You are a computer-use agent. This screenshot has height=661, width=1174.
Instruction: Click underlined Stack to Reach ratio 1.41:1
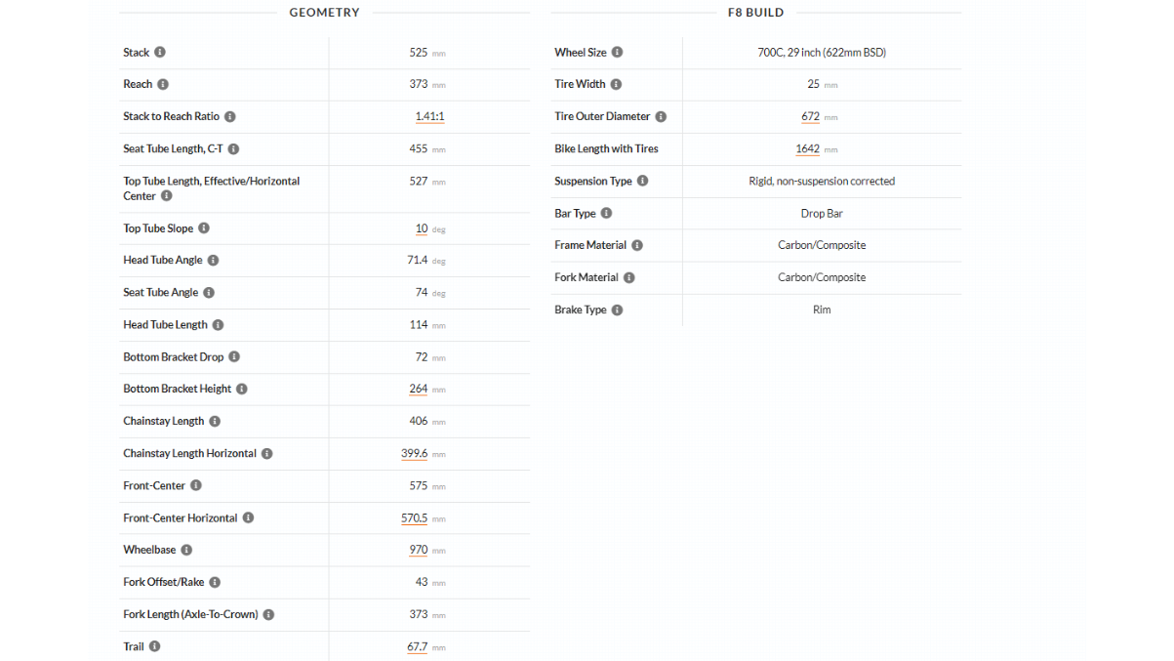[429, 117]
